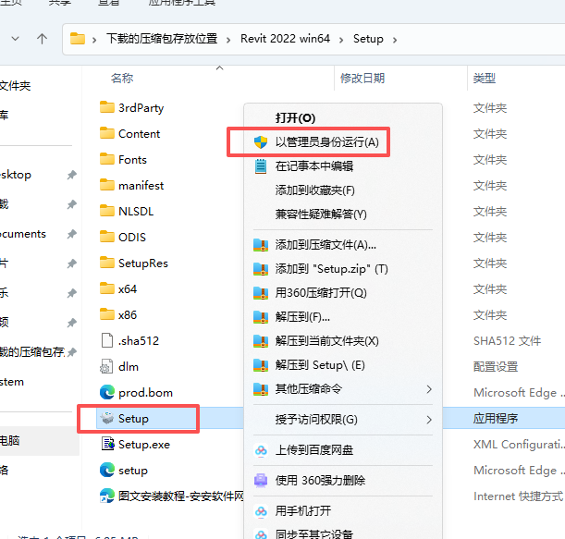Screen dimensions: 565x539
Task: Choose 在记事本中编辑
Action: coord(343,166)
